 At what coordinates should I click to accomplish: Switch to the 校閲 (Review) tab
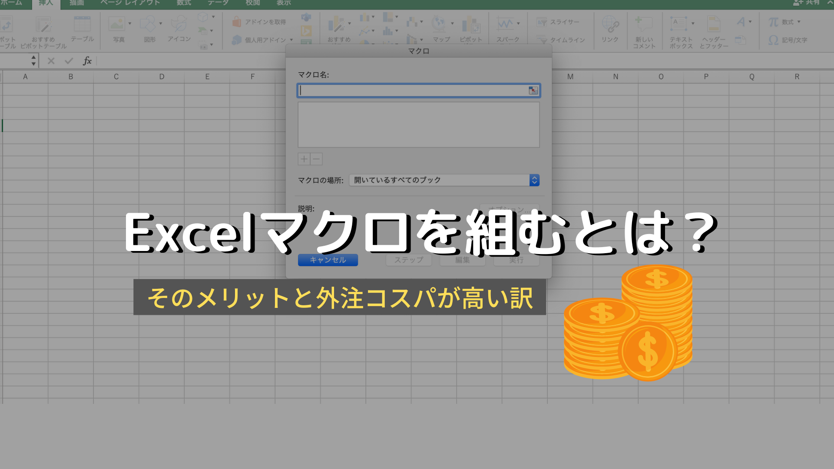coord(253,3)
